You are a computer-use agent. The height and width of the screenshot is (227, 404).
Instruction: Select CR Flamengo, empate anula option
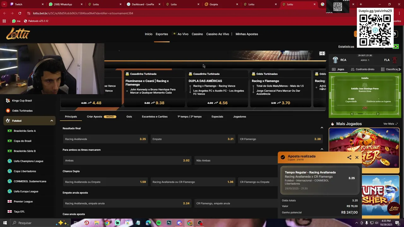click(236, 203)
